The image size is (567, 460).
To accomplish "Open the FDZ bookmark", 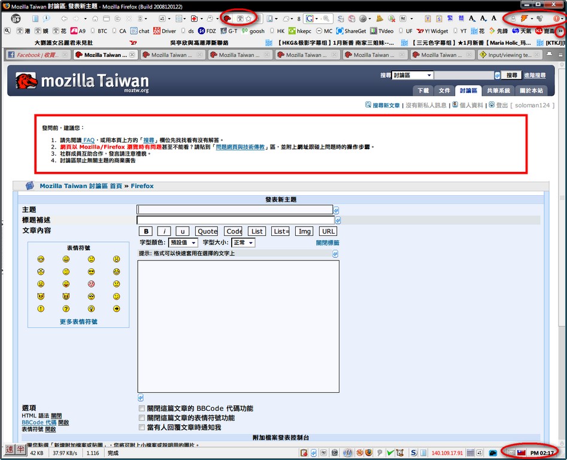I will (x=207, y=31).
